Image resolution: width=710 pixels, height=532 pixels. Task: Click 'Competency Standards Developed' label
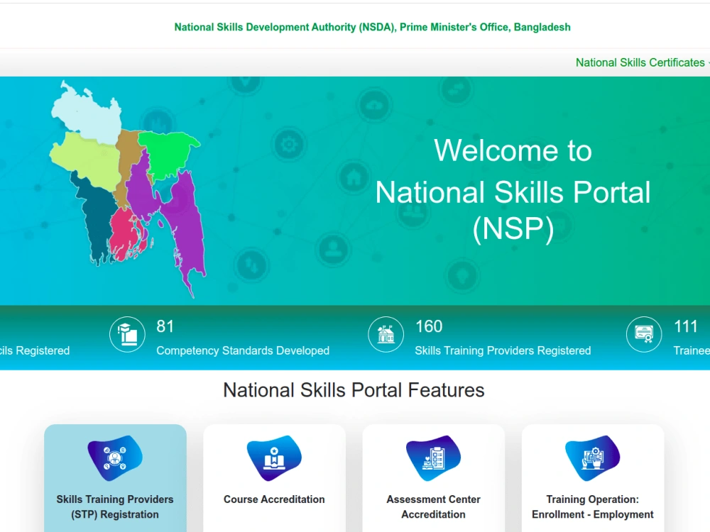pos(243,350)
